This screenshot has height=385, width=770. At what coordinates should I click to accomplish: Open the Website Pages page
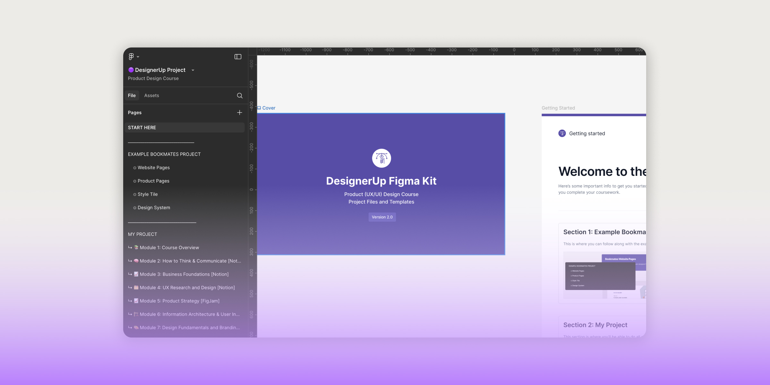pyautogui.click(x=154, y=167)
